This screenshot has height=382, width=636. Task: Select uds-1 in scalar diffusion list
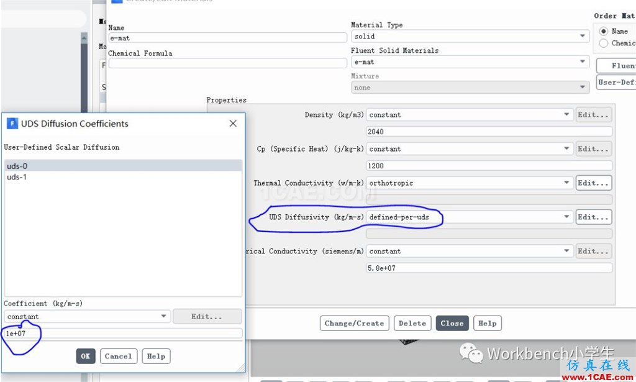coord(124,177)
